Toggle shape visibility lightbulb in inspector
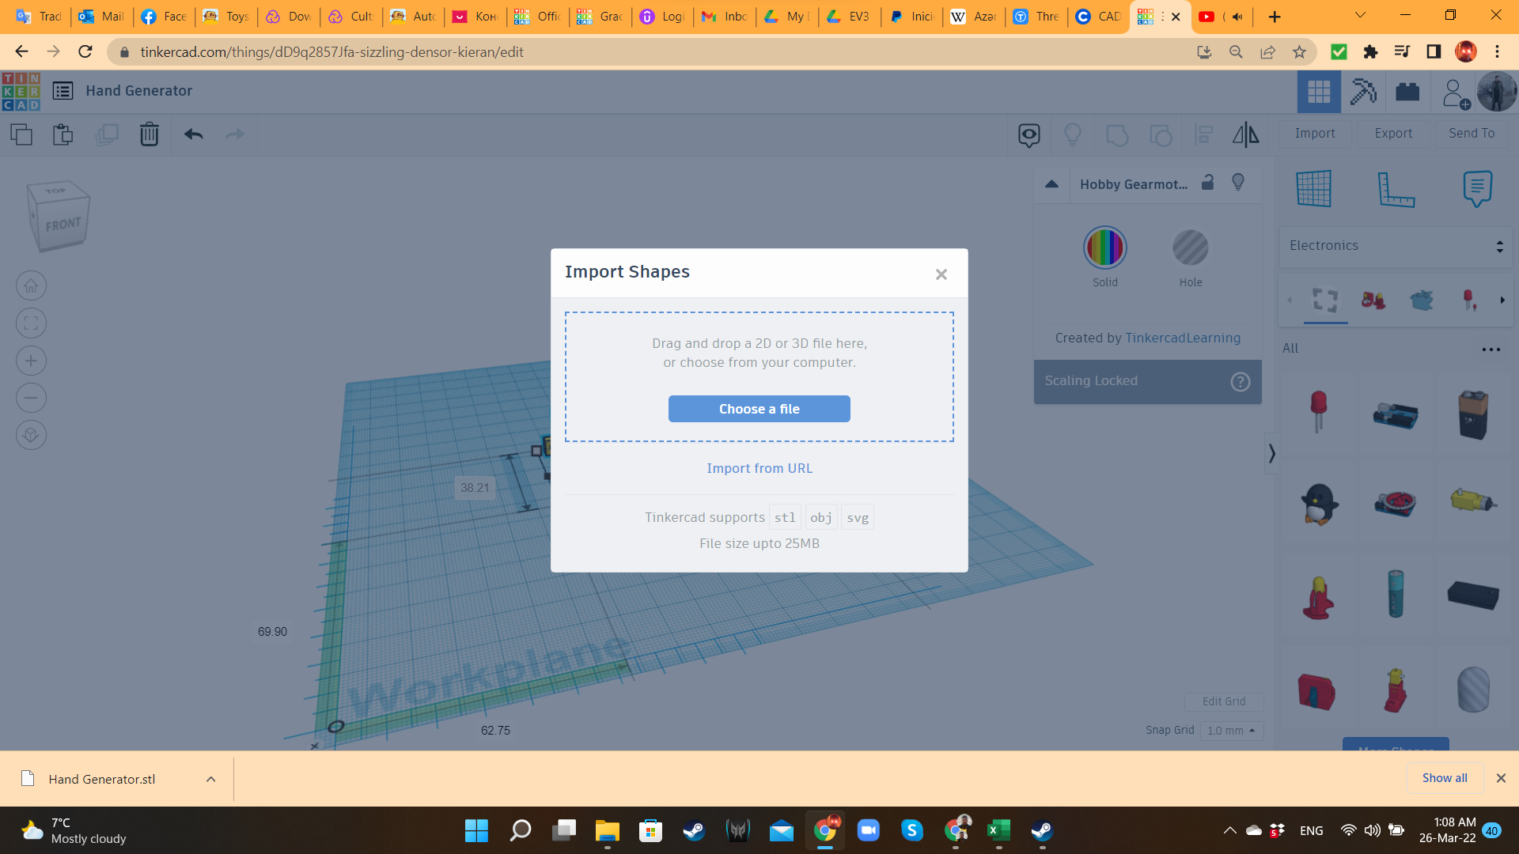This screenshot has width=1519, height=854. click(1238, 183)
